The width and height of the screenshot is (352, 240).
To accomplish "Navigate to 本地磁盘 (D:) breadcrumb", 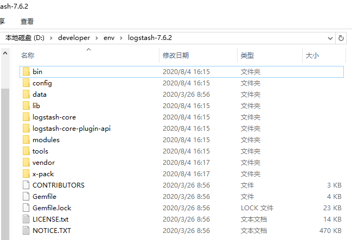I will tap(25, 38).
